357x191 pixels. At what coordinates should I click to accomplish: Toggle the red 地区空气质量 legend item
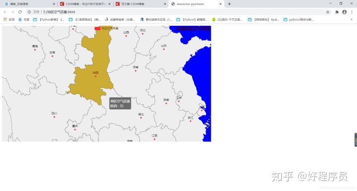[106, 28]
